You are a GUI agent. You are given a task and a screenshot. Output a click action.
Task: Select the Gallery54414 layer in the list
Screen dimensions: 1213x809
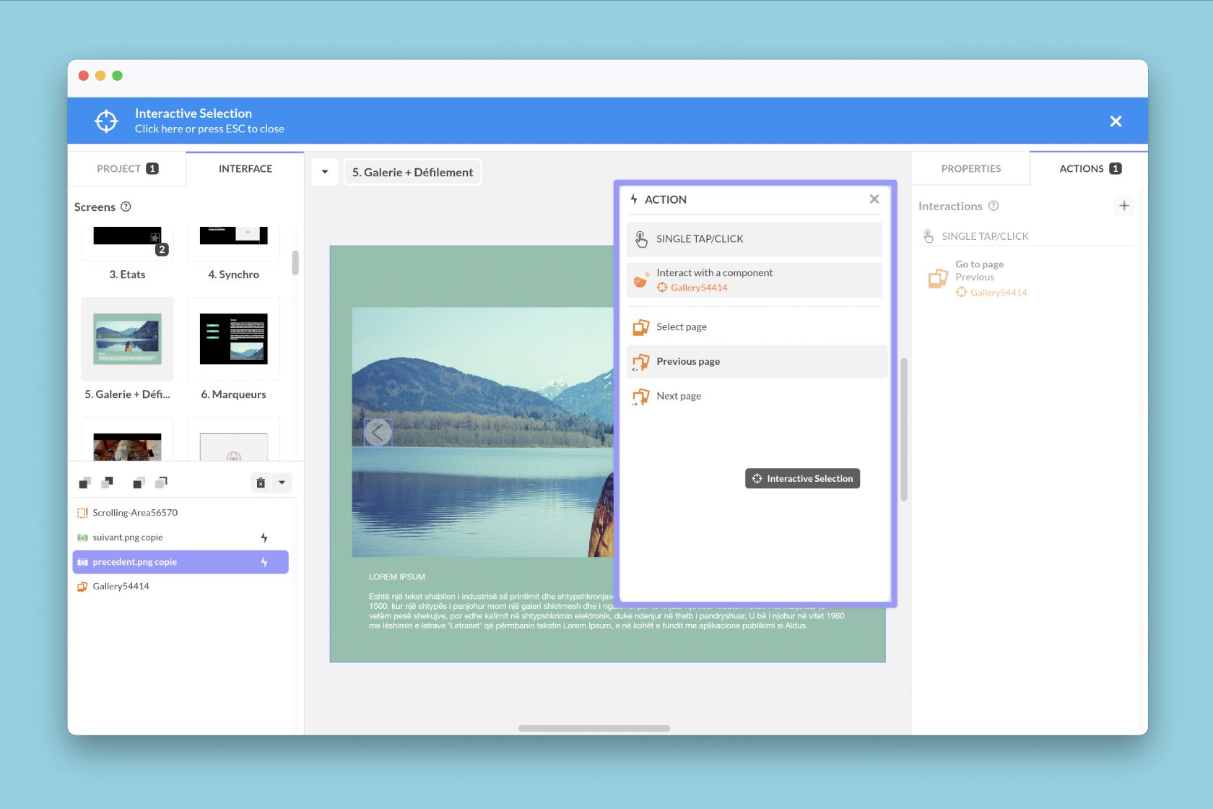[121, 587]
